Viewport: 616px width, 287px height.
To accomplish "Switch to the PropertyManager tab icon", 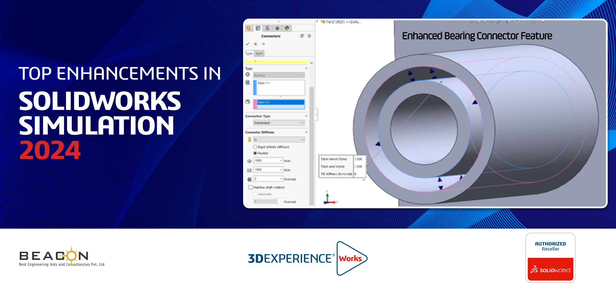I will click(258, 28).
